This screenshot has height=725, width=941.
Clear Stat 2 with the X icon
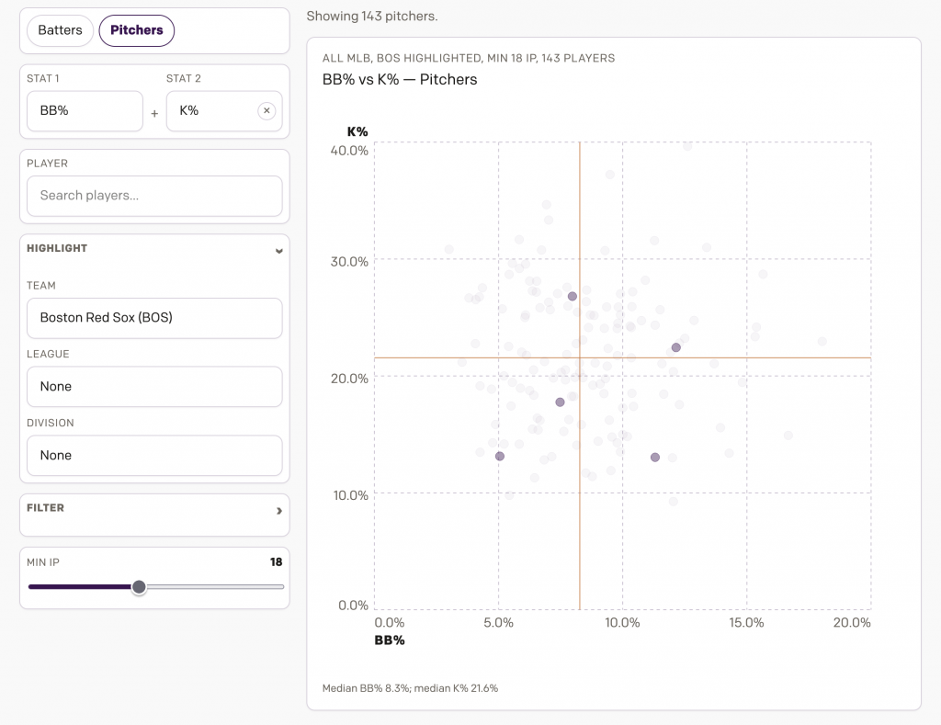[266, 111]
